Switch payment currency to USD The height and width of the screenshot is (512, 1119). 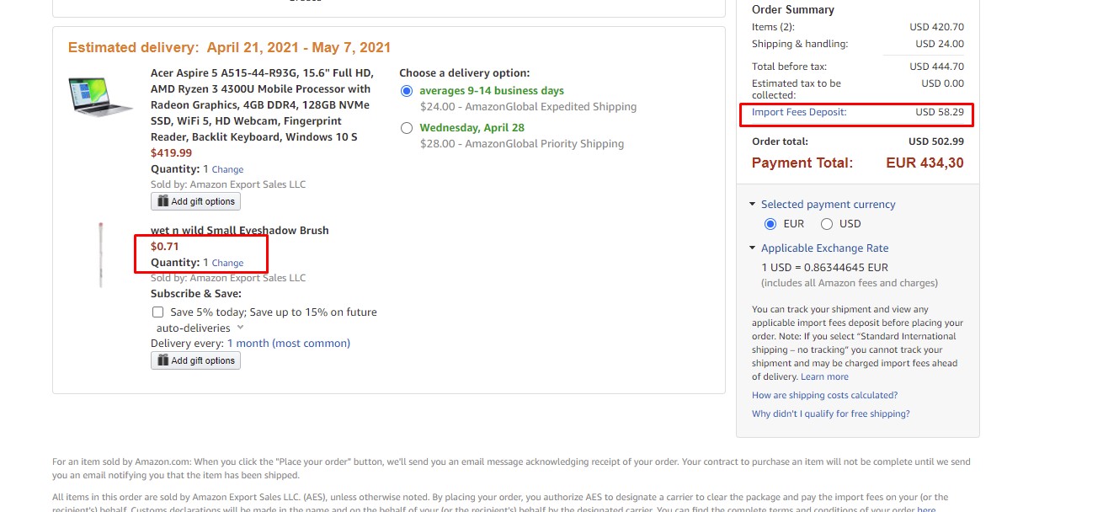pyautogui.click(x=827, y=224)
